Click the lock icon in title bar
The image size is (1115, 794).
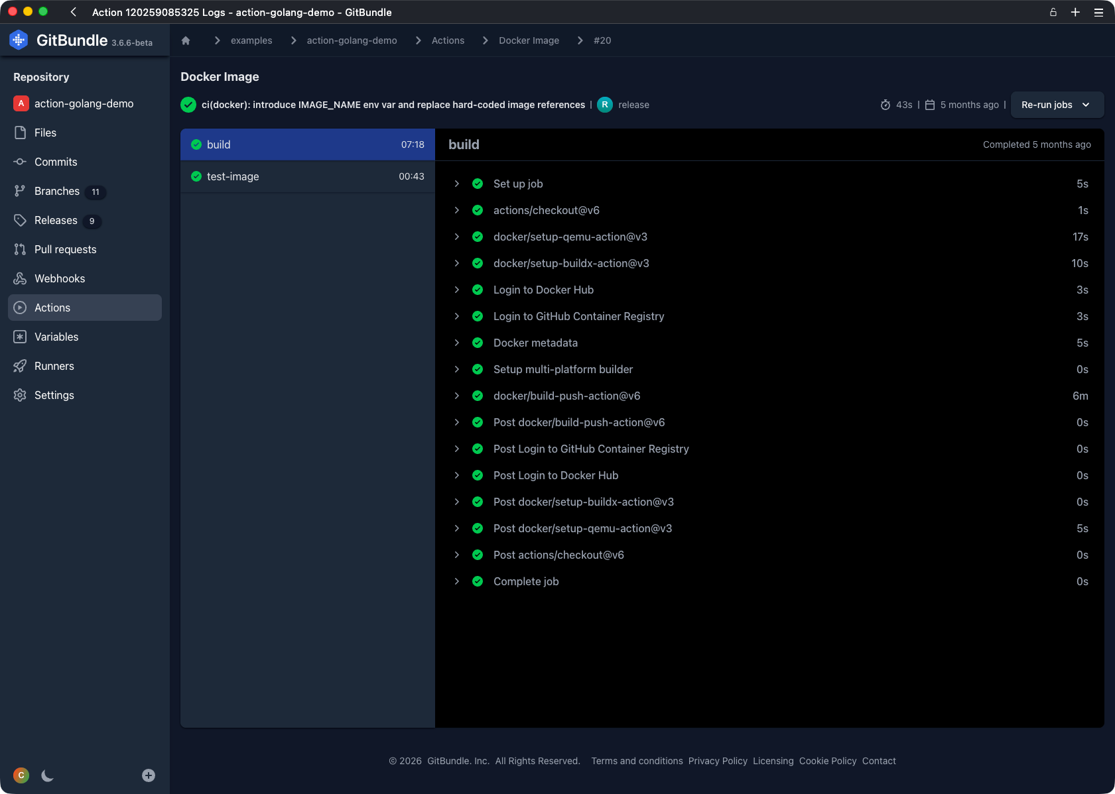pos(1053,12)
